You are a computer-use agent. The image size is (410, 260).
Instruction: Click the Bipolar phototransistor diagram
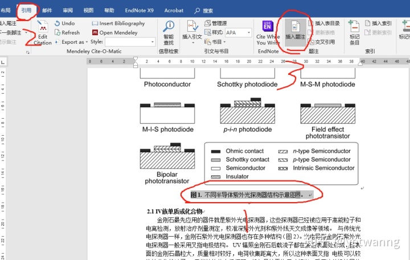click(167, 156)
